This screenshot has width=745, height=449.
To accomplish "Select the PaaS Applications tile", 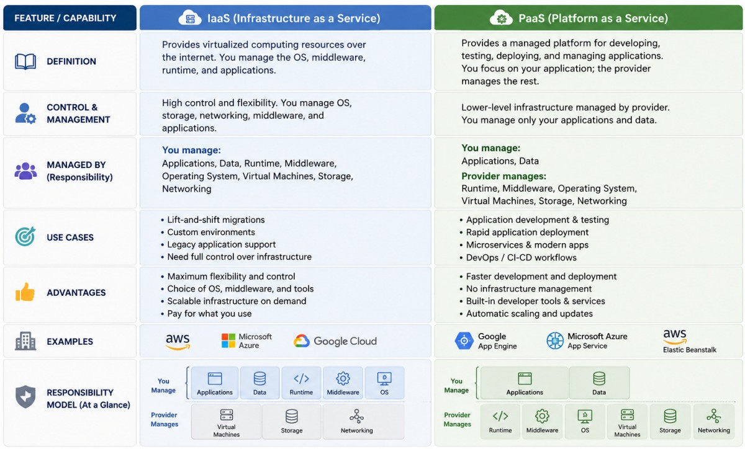I will pos(525,383).
